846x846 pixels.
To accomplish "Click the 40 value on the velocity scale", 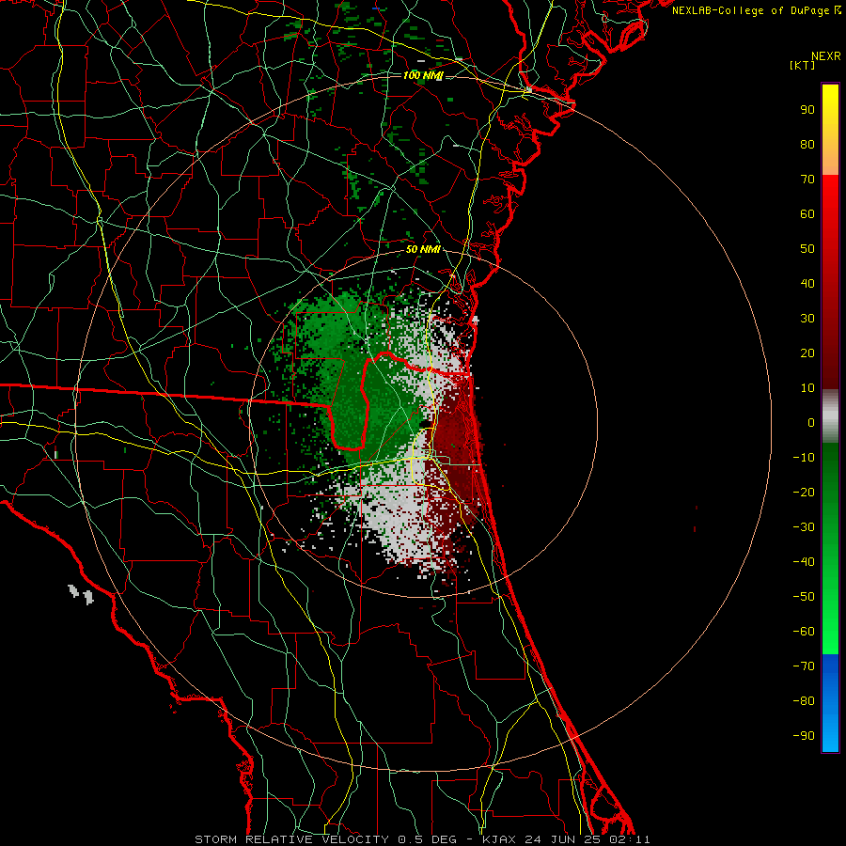I will pos(807,283).
